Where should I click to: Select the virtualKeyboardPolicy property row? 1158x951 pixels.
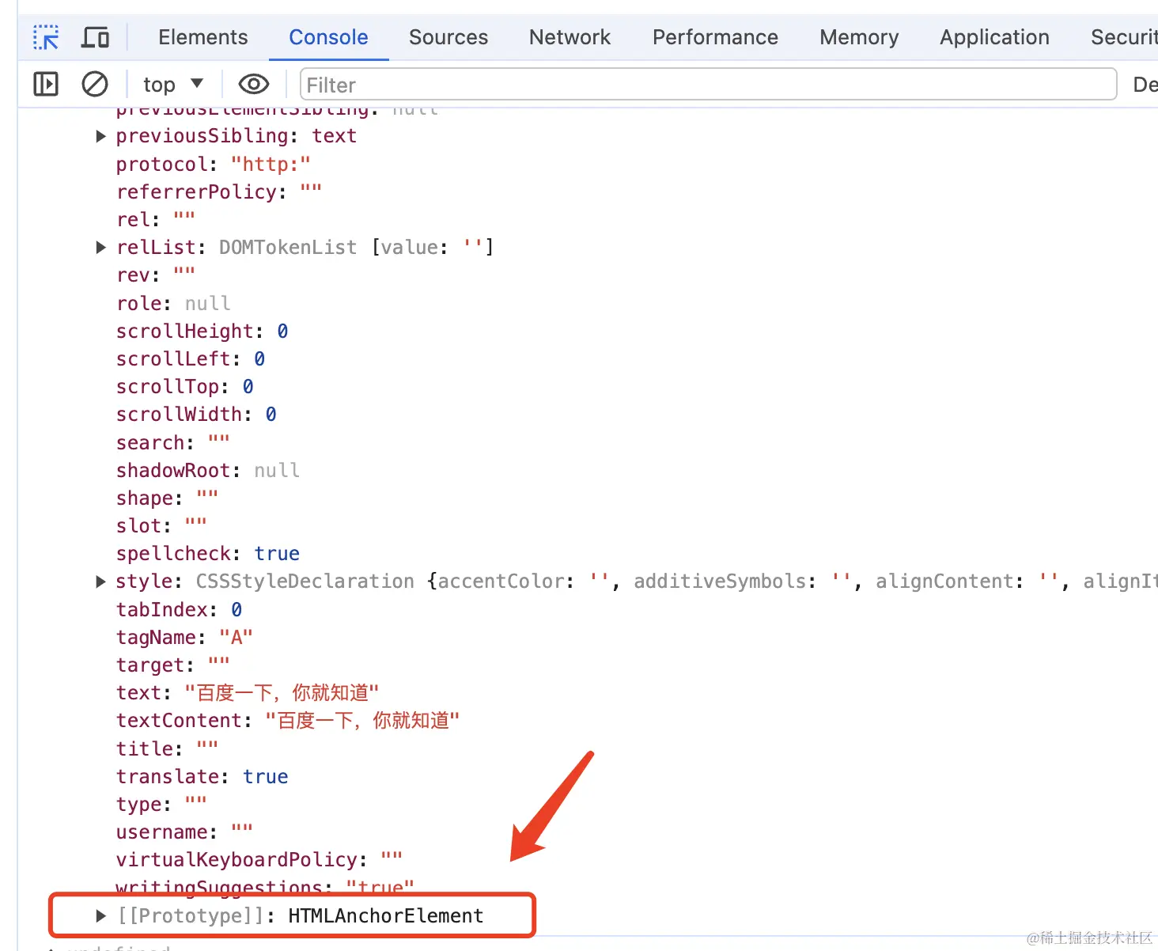coord(259,859)
